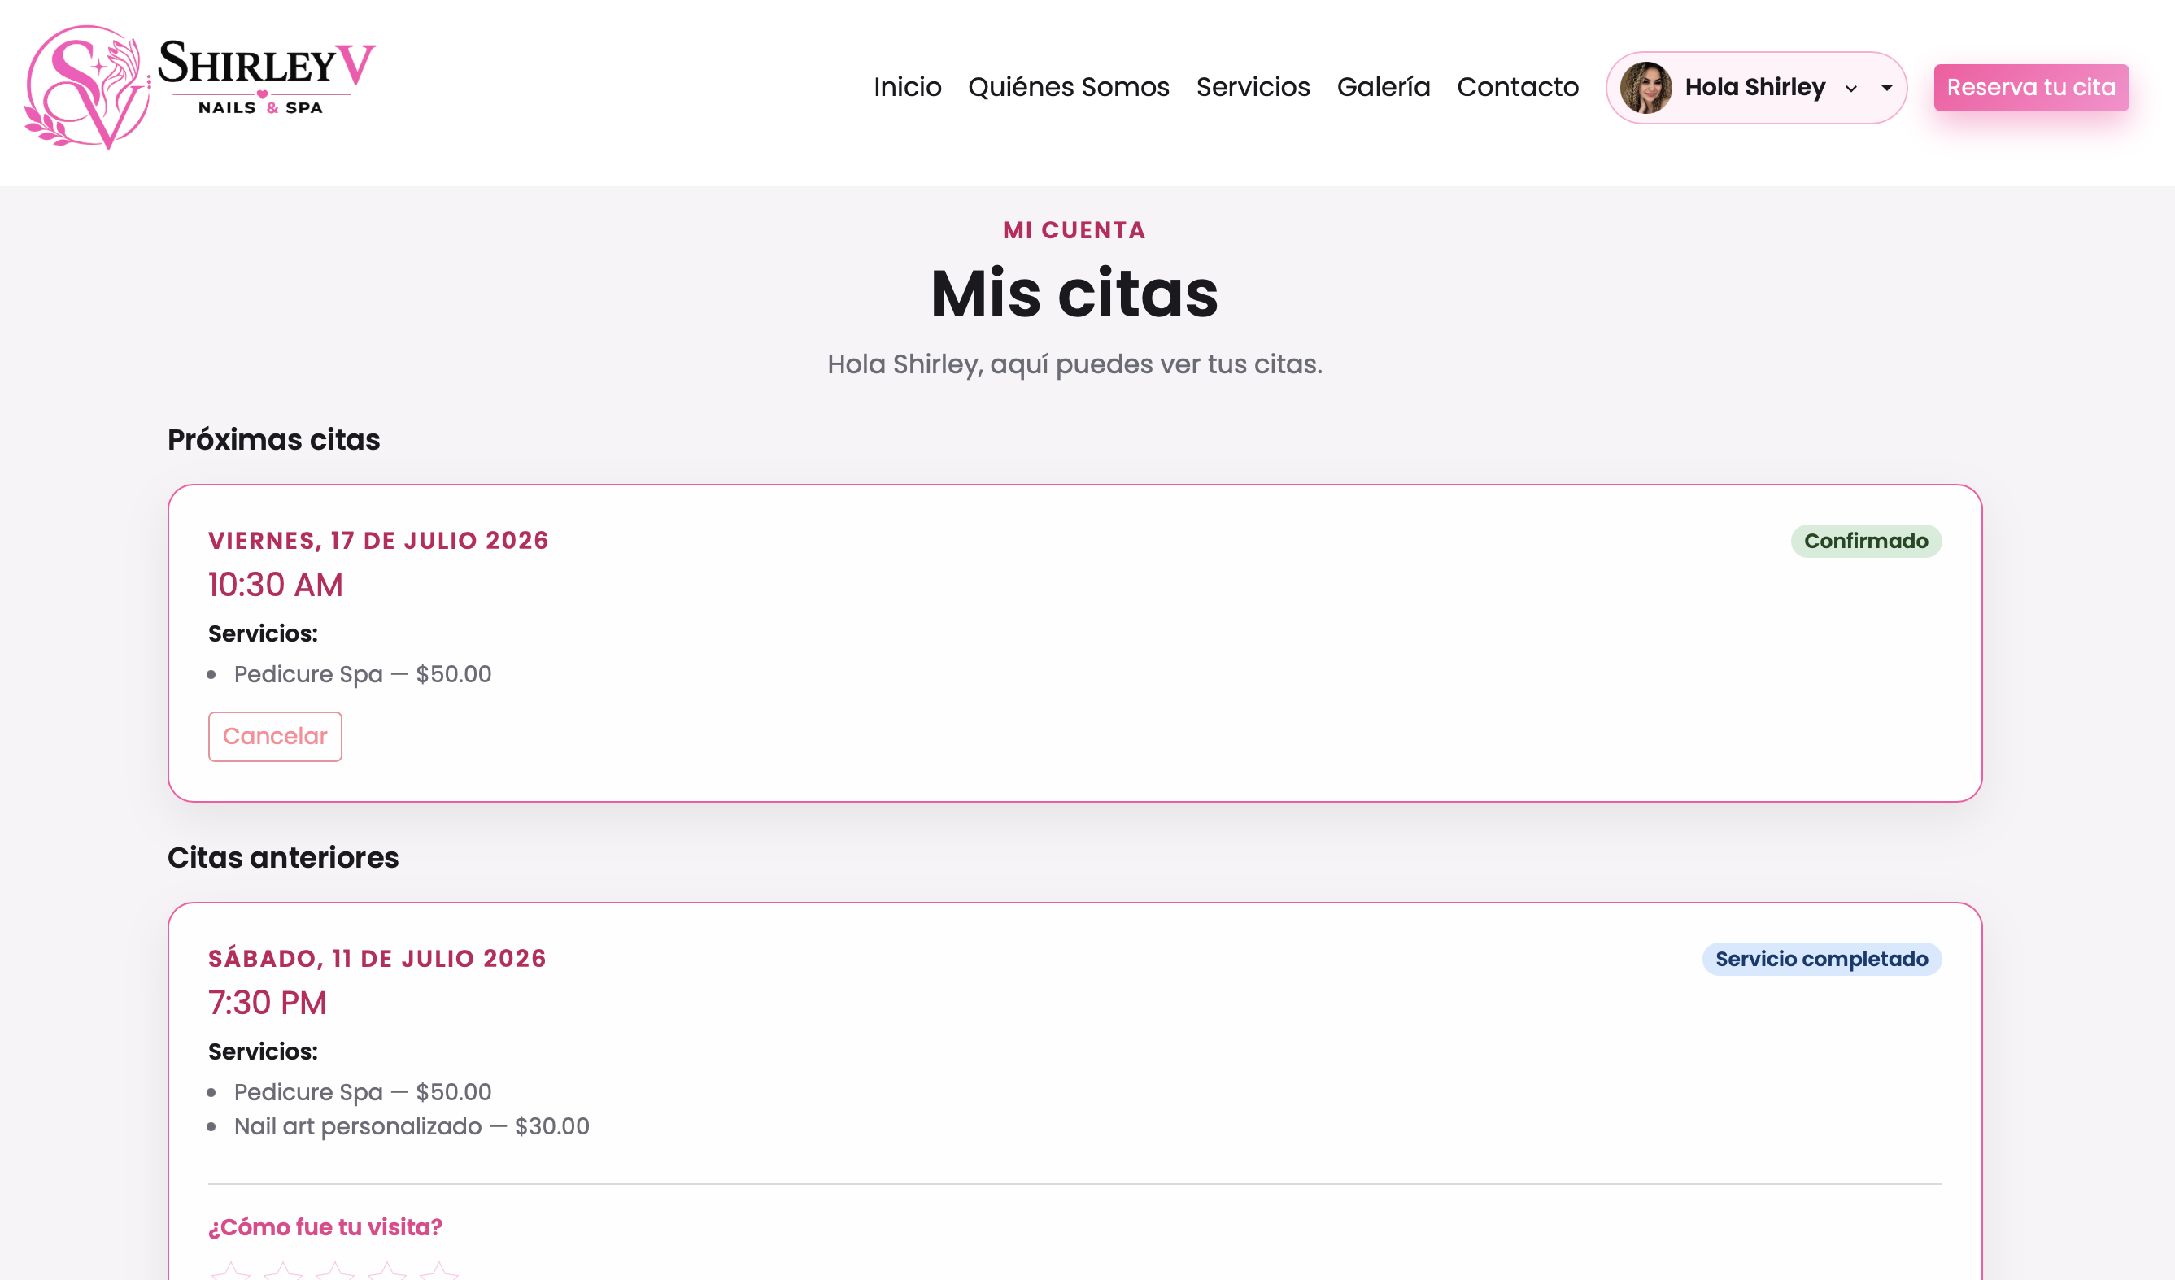Screen dimensions: 2175x1280
Task: Navigate to Servicios
Action: tap(1253, 87)
